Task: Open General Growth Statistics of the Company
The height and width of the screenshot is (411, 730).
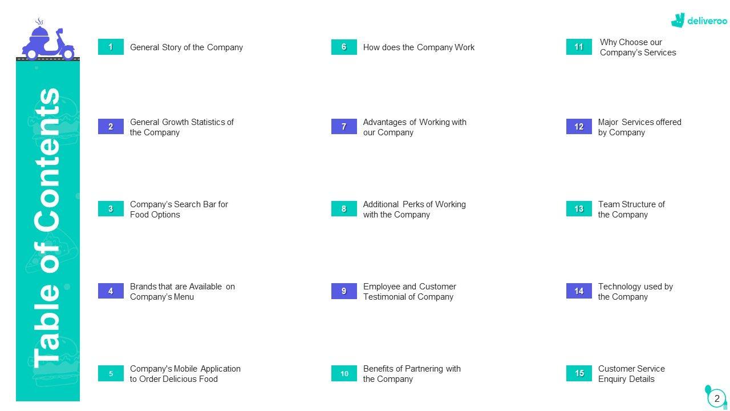Action: click(x=182, y=127)
